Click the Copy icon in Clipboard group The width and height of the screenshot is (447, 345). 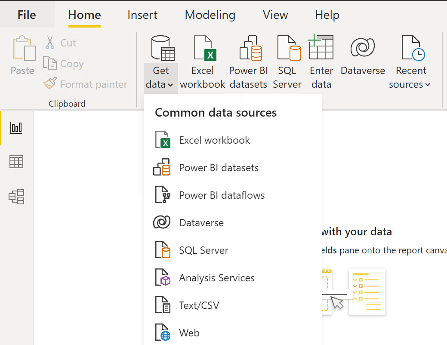coord(50,63)
